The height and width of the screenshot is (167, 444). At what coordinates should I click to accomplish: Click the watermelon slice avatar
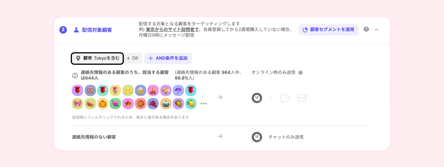tap(90, 104)
